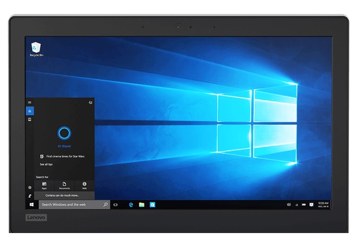Search for Web filter button
This screenshot has width=358, height=247.
click(x=84, y=185)
